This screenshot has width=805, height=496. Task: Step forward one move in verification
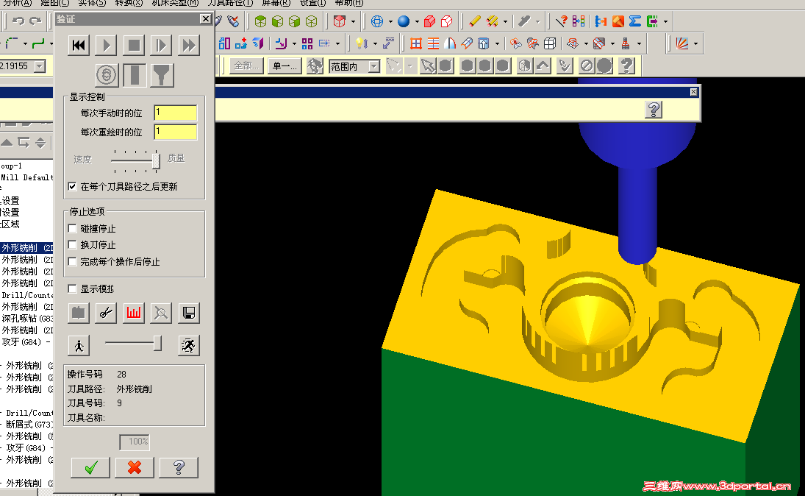pyautogui.click(x=161, y=45)
